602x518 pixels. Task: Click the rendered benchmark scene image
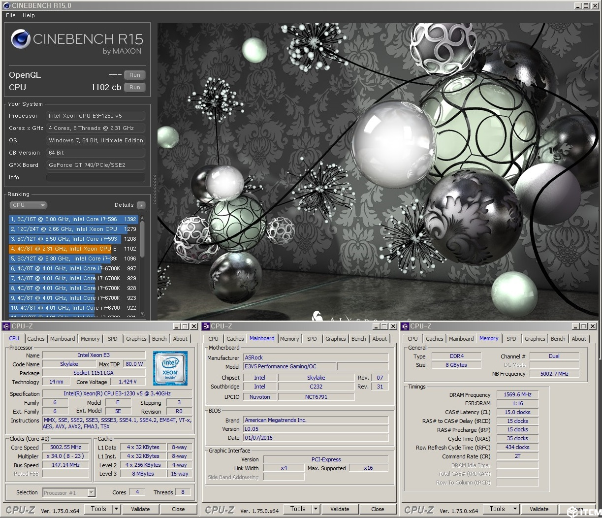tap(378, 171)
